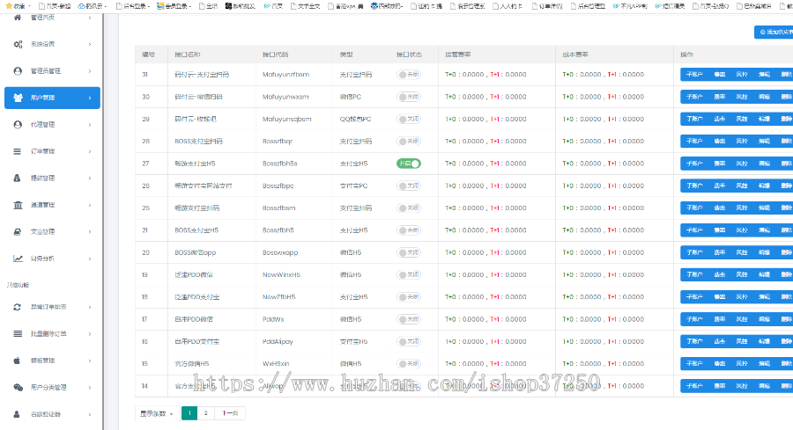The height and width of the screenshot is (430, 793).
Task: Click the bank building icon for 通道管理
Action: [x=19, y=205]
